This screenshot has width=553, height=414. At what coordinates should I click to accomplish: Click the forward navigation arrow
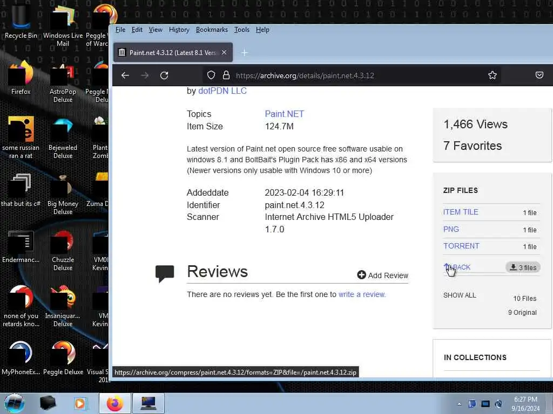[x=145, y=75]
